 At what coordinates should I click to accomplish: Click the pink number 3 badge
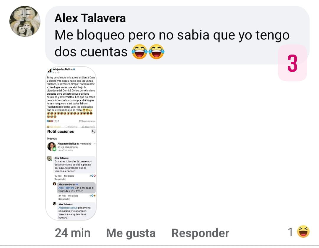(x=292, y=63)
